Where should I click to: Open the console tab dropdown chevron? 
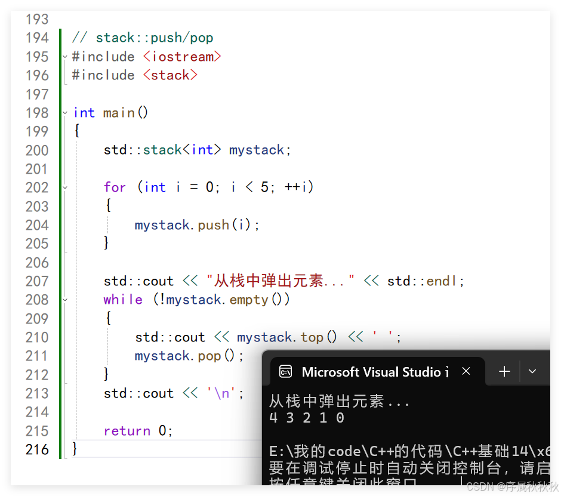[532, 371]
